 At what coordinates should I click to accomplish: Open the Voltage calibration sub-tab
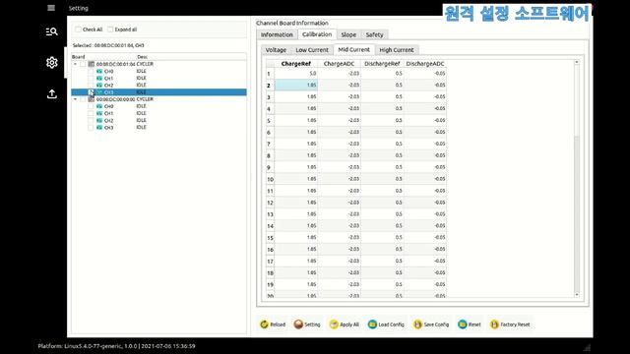pyautogui.click(x=276, y=50)
